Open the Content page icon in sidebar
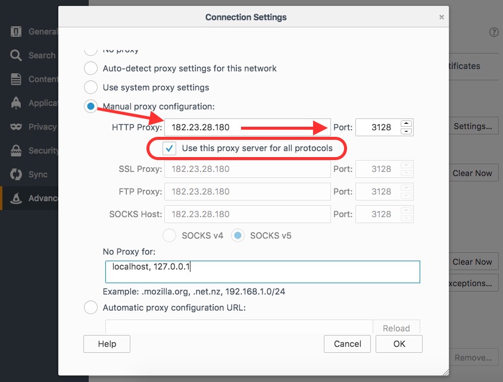Image resolution: width=503 pixels, height=382 pixels. (x=16, y=79)
